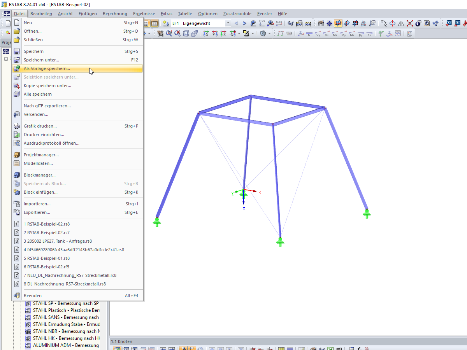
Task: Go to previous load case arrow
Action: (236, 23)
